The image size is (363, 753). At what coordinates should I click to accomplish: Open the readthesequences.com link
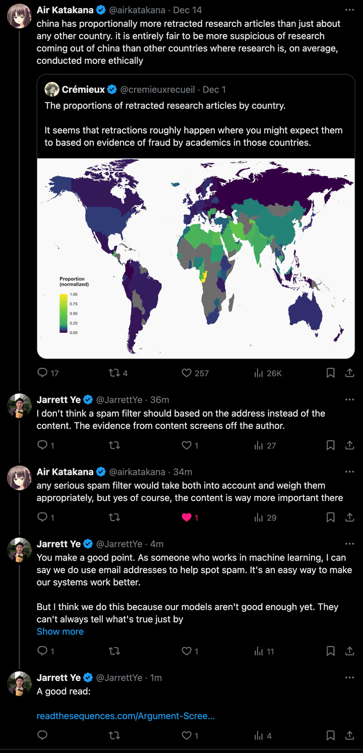tap(126, 716)
